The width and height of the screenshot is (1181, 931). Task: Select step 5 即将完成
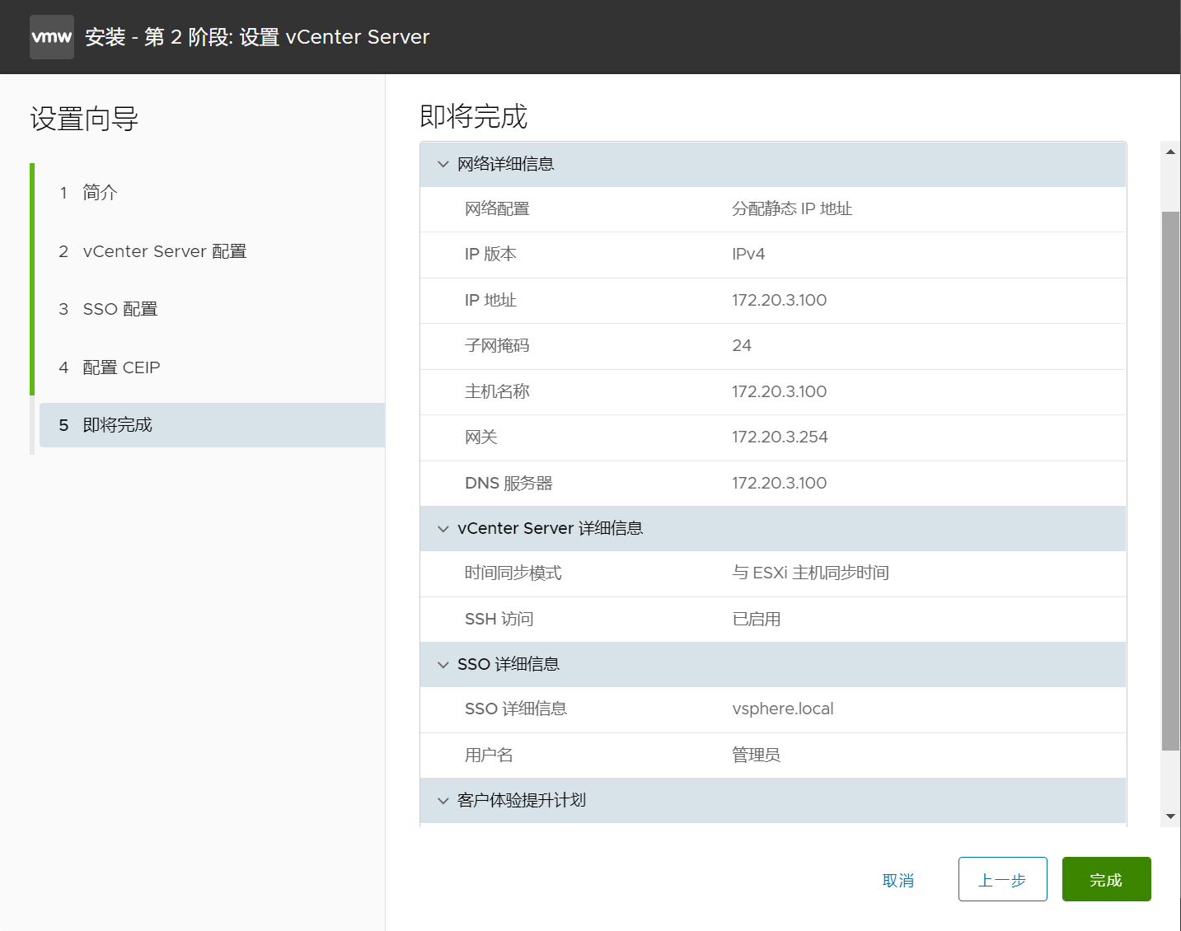point(212,425)
